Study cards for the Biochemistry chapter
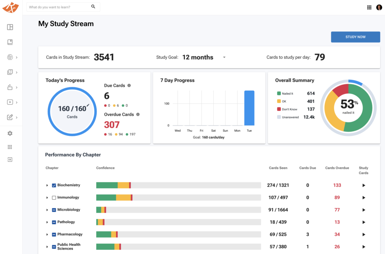The image size is (385, 254). pyautogui.click(x=364, y=186)
